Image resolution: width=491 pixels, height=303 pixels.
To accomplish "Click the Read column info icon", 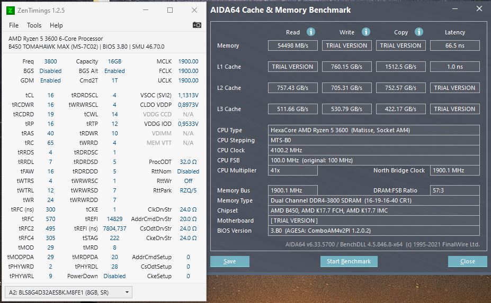I will click(310, 32).
